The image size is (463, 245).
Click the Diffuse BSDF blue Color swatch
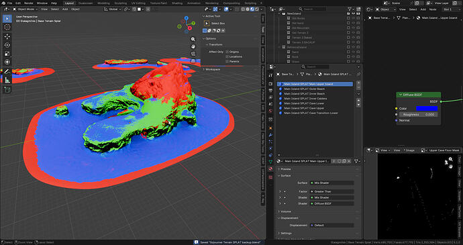pyautogui.click(x=427, y=109)
